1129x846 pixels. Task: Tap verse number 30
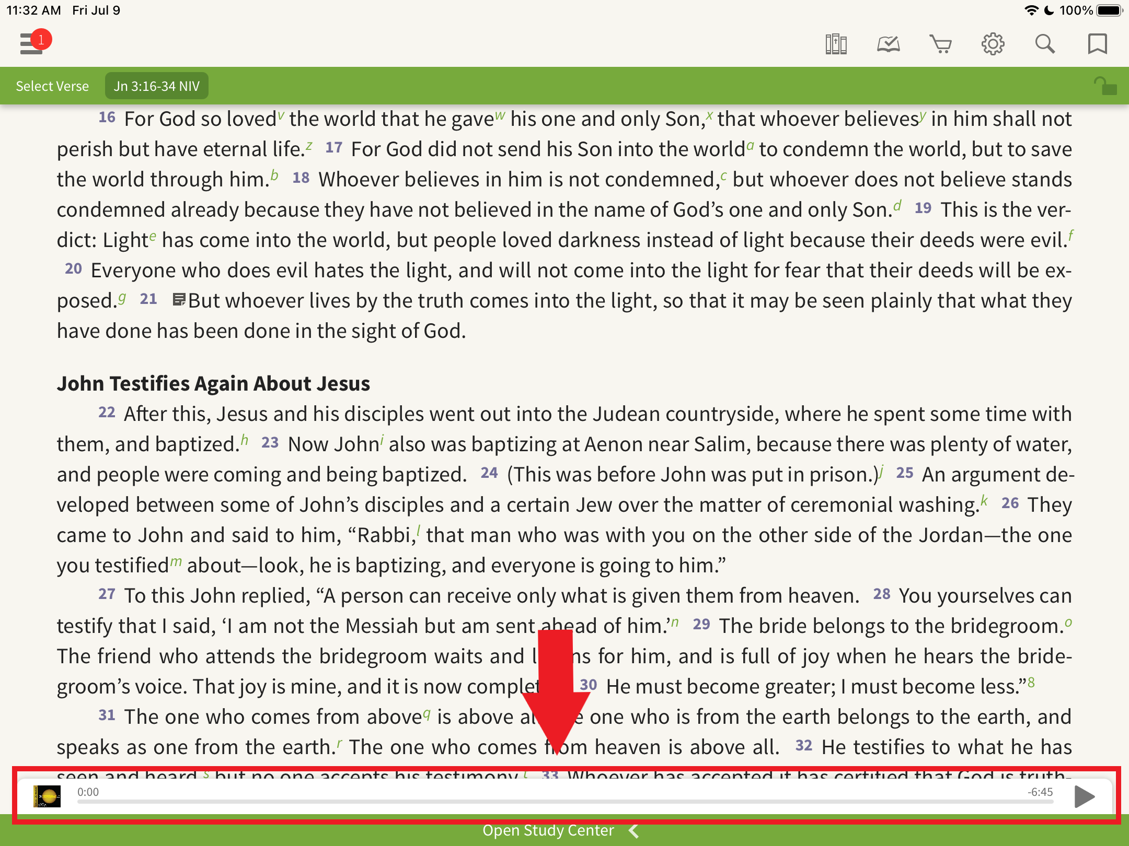[588, 685]
